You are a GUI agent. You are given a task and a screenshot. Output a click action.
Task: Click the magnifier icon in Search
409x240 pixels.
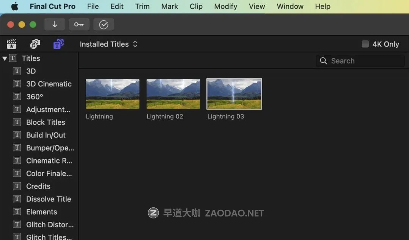click(323, 61)
